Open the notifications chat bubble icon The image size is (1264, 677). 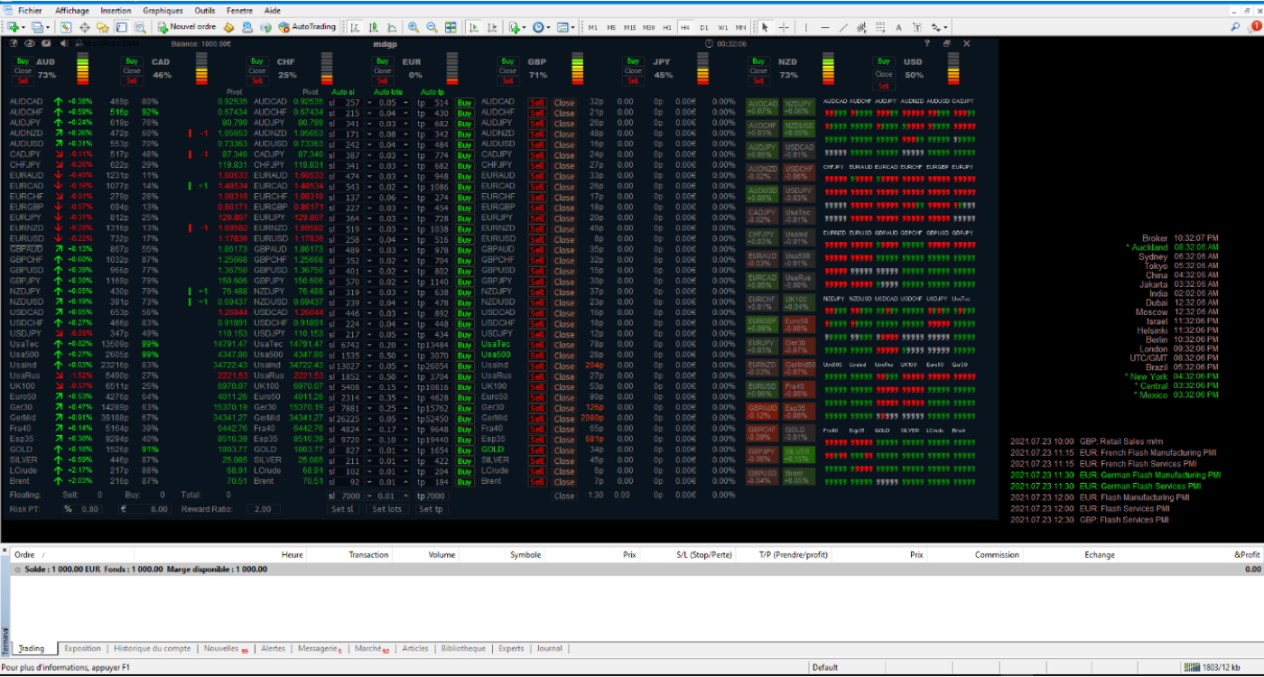click(x=1252, y=27)
